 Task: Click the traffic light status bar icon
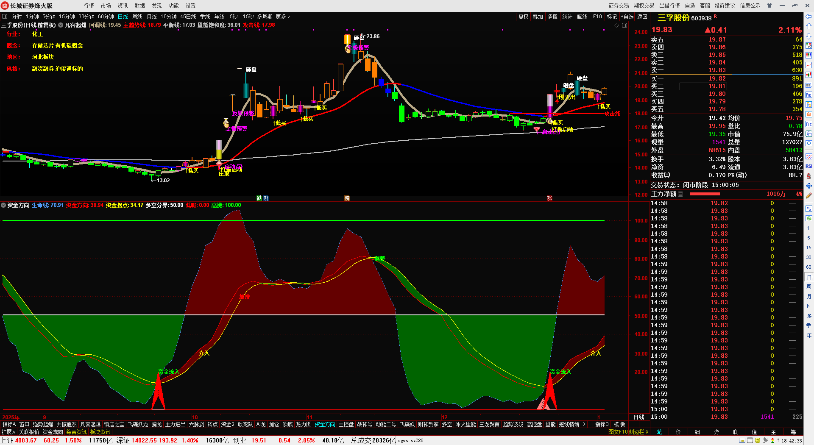point(772,440)
